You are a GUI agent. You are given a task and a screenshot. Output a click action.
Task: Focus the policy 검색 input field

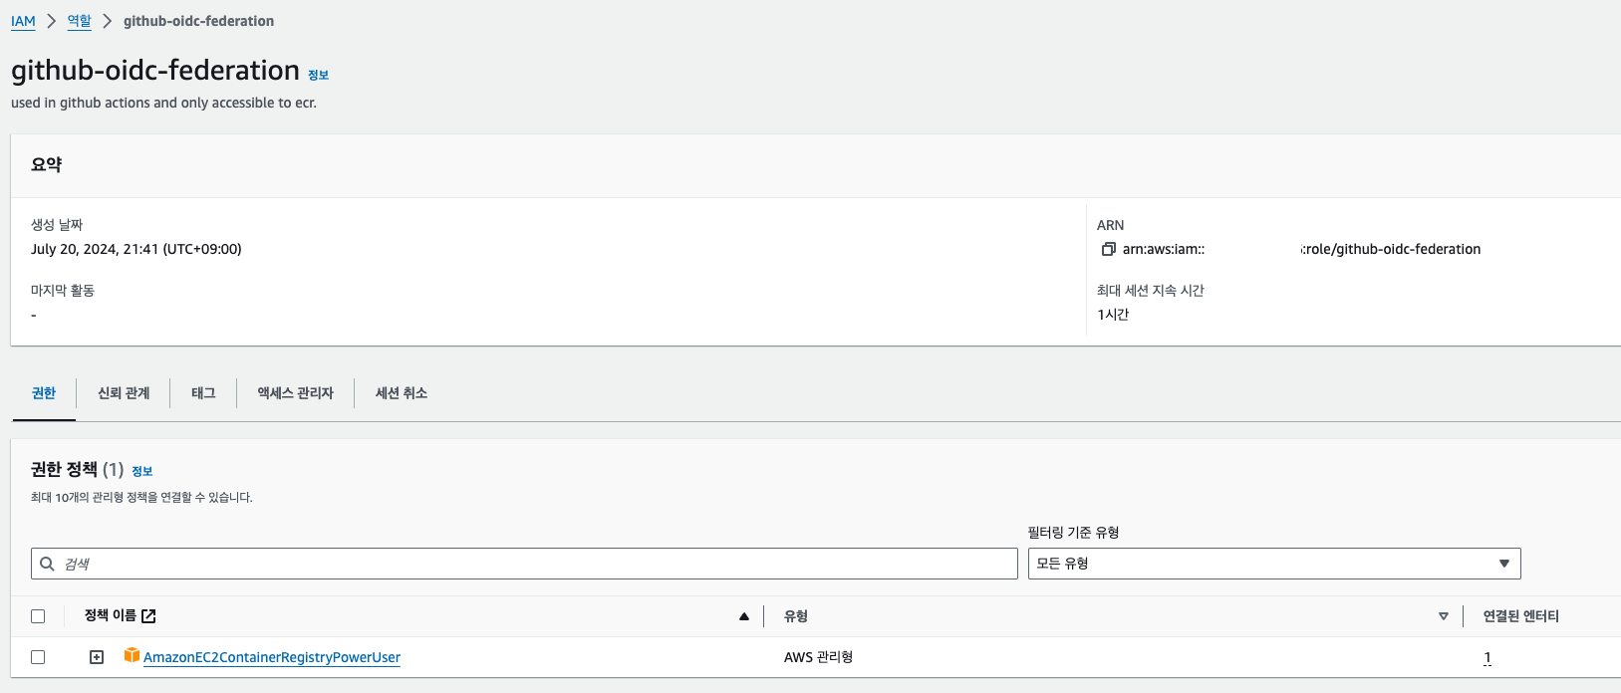coord(524,564)
